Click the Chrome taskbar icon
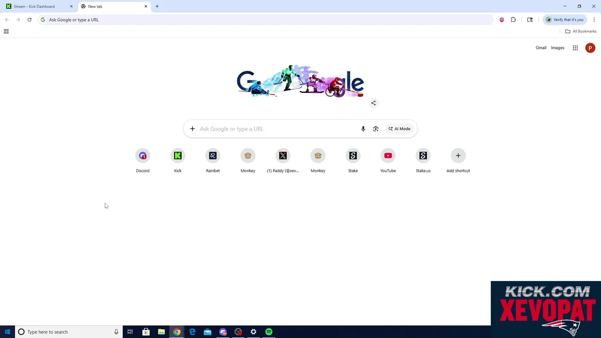601x338 pixels. (177, 332)
